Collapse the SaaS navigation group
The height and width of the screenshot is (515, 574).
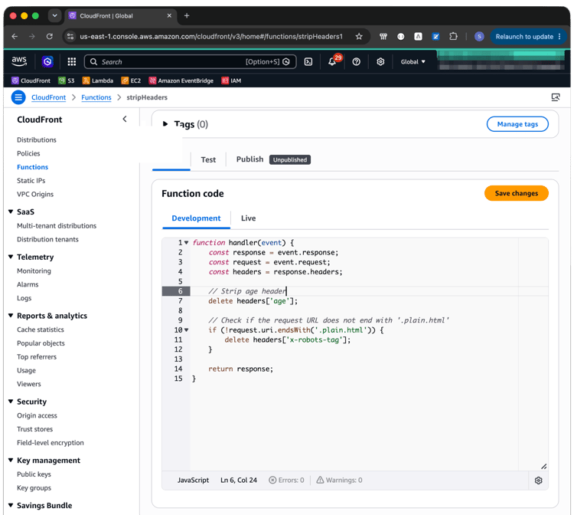pyautogui.click(x=11, y=212)
